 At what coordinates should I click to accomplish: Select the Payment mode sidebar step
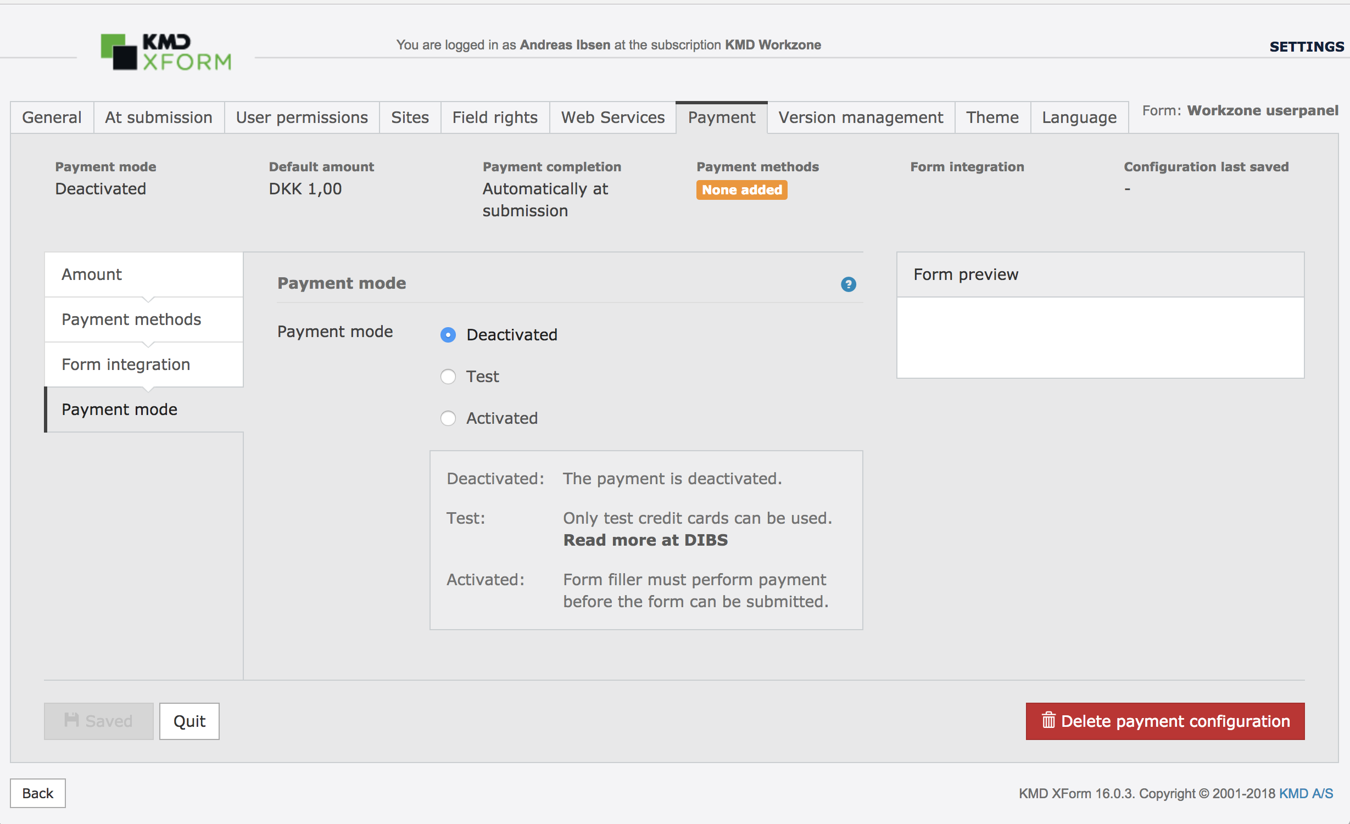(x=143, y=410)
